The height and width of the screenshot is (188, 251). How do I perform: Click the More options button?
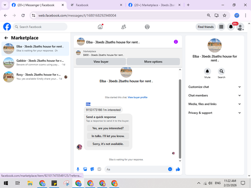153,62
